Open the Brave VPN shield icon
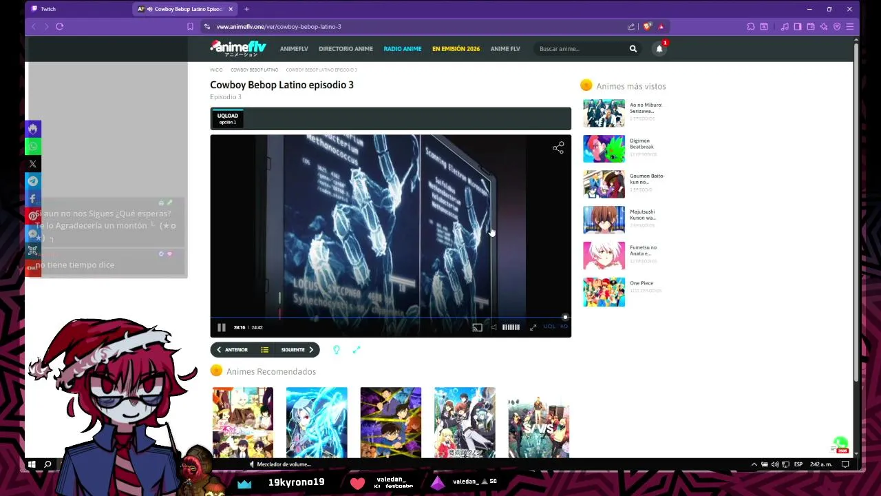The image size is (881, 496). pos(837,26)
